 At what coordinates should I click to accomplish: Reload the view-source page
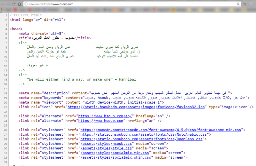[14, 4]
